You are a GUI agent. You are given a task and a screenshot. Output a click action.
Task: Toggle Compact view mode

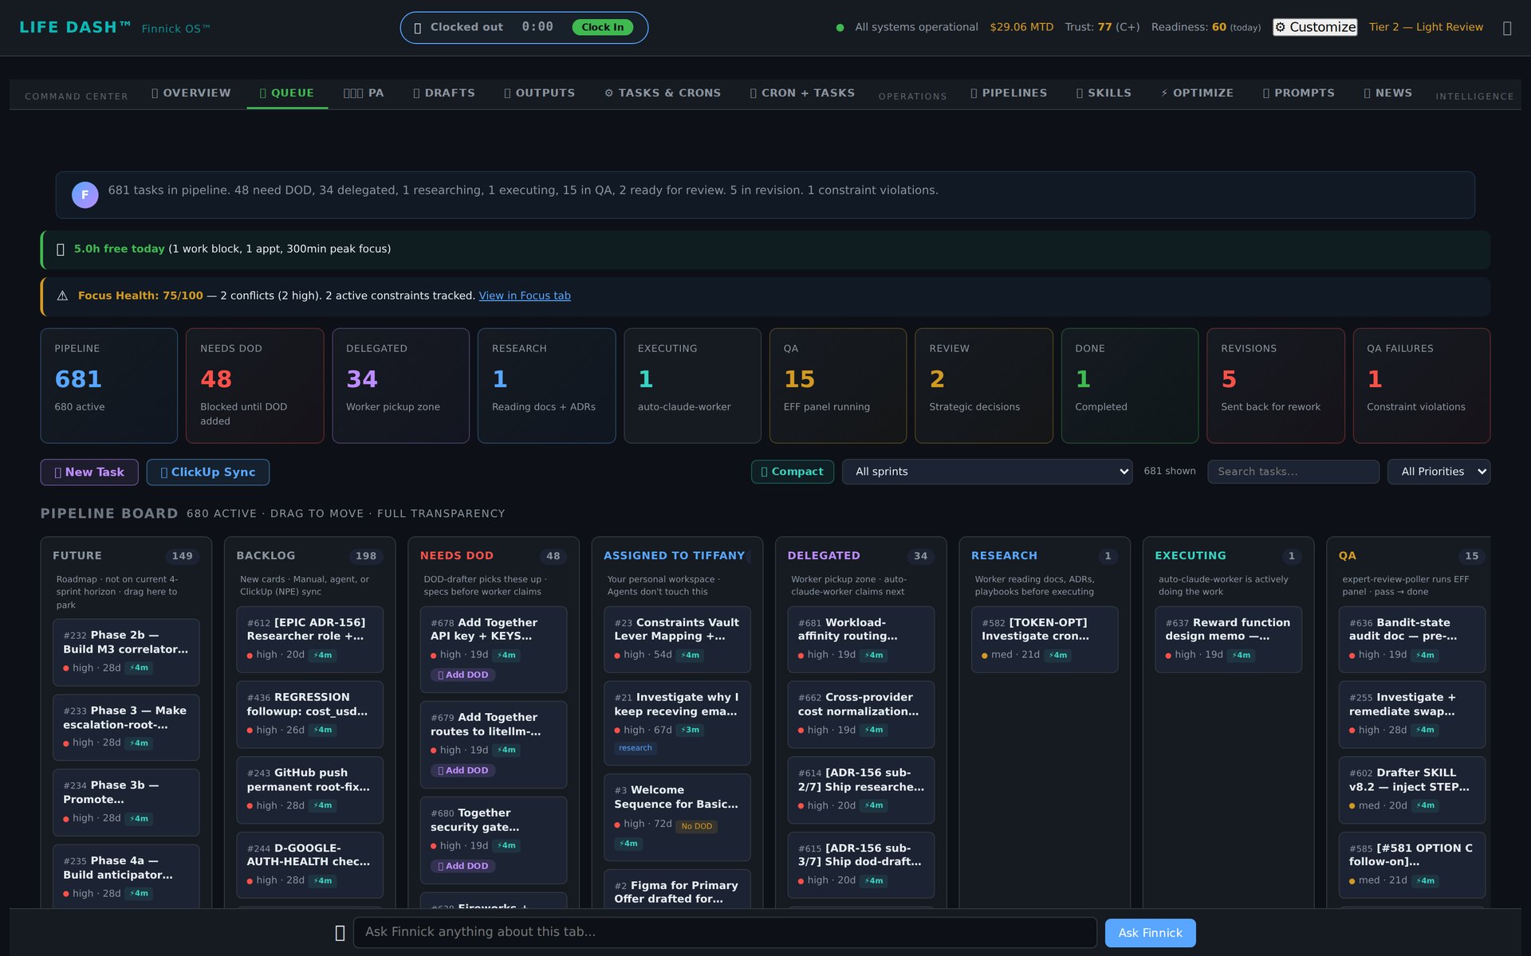click(792, 472)
